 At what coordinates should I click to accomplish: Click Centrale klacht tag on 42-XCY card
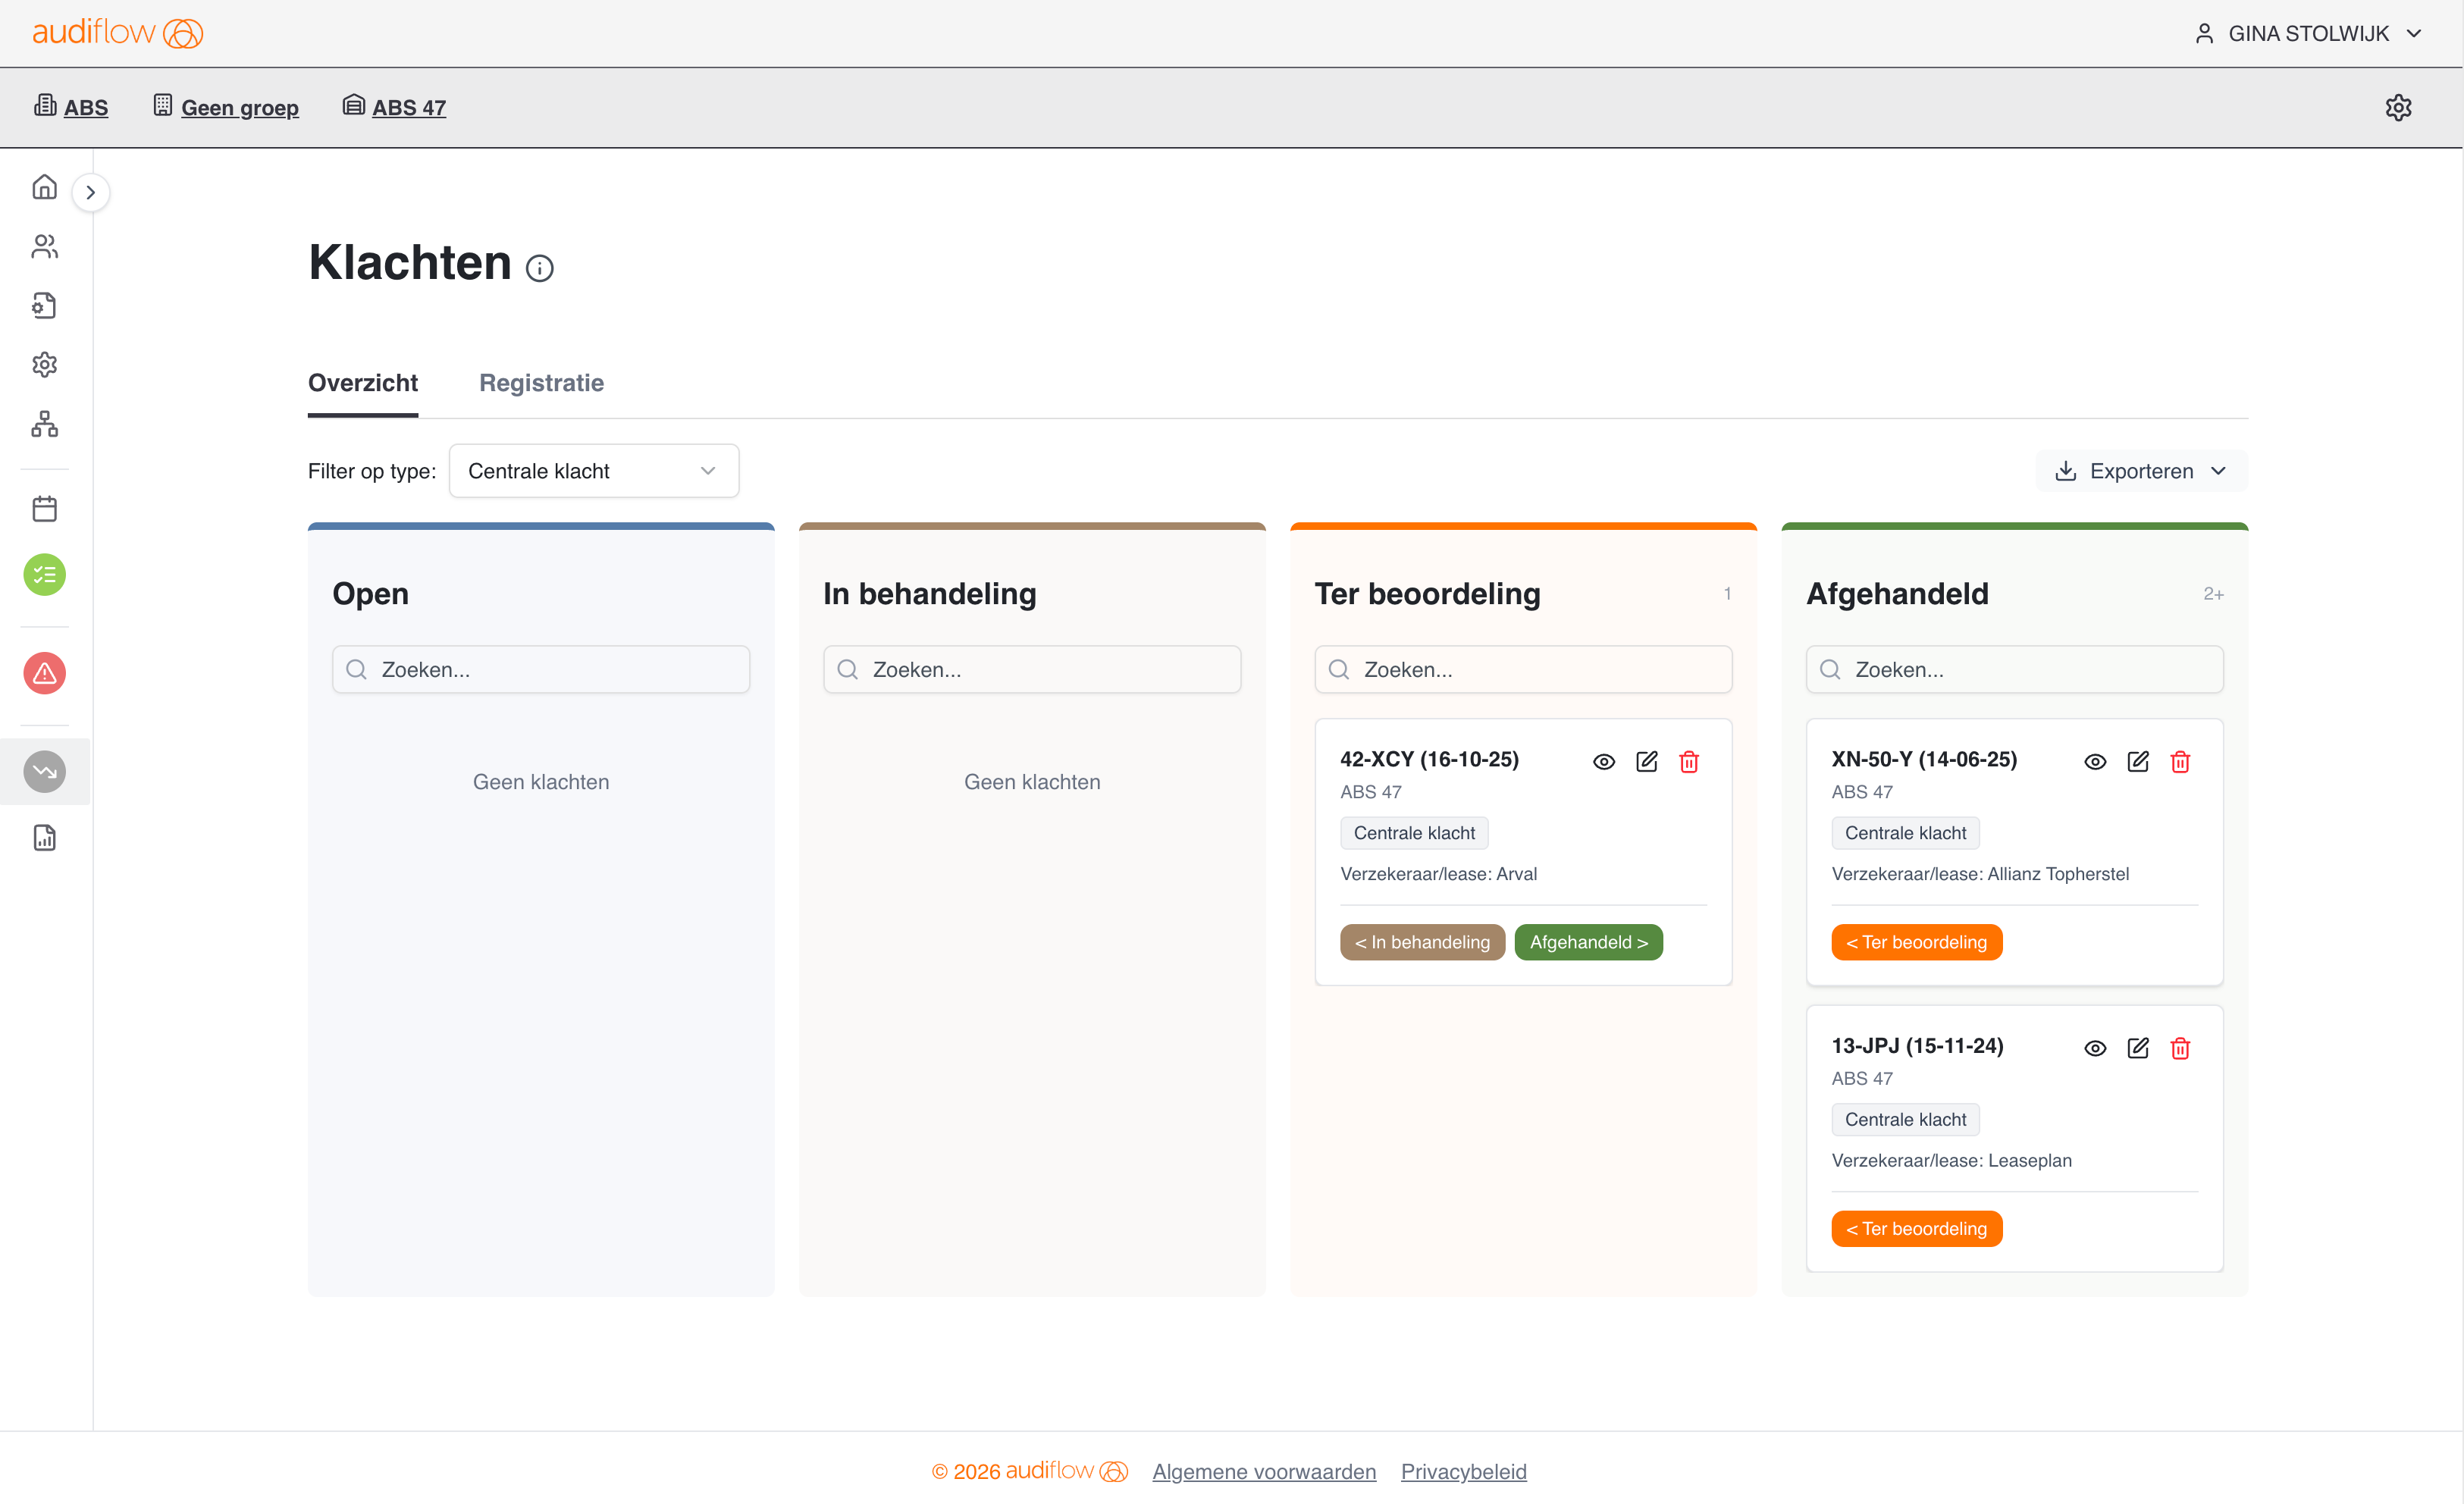click(x=1413, y=832)
